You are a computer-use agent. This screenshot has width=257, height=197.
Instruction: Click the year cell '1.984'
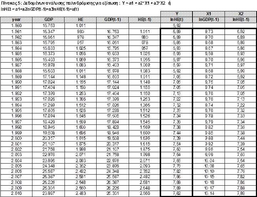[x=16, y=48]
